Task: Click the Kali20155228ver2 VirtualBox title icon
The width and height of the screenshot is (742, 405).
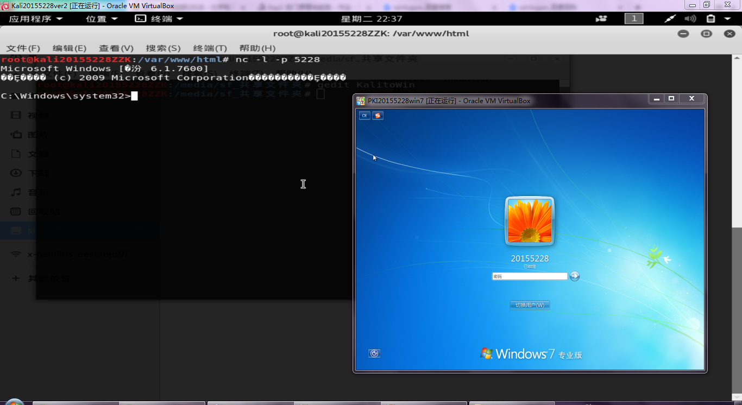Action: pyautogui.click(x=5, y=5)
